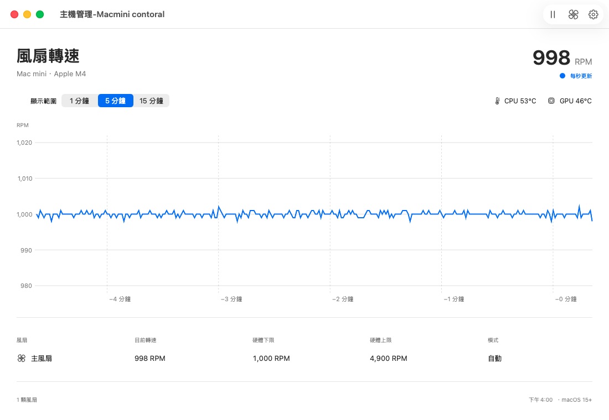Click the −1 分鐘 axis label
The width and height of the screenshot is (609, 420).
(454, 299)
